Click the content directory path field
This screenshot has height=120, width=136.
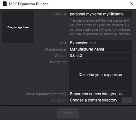tap(95, 100)
